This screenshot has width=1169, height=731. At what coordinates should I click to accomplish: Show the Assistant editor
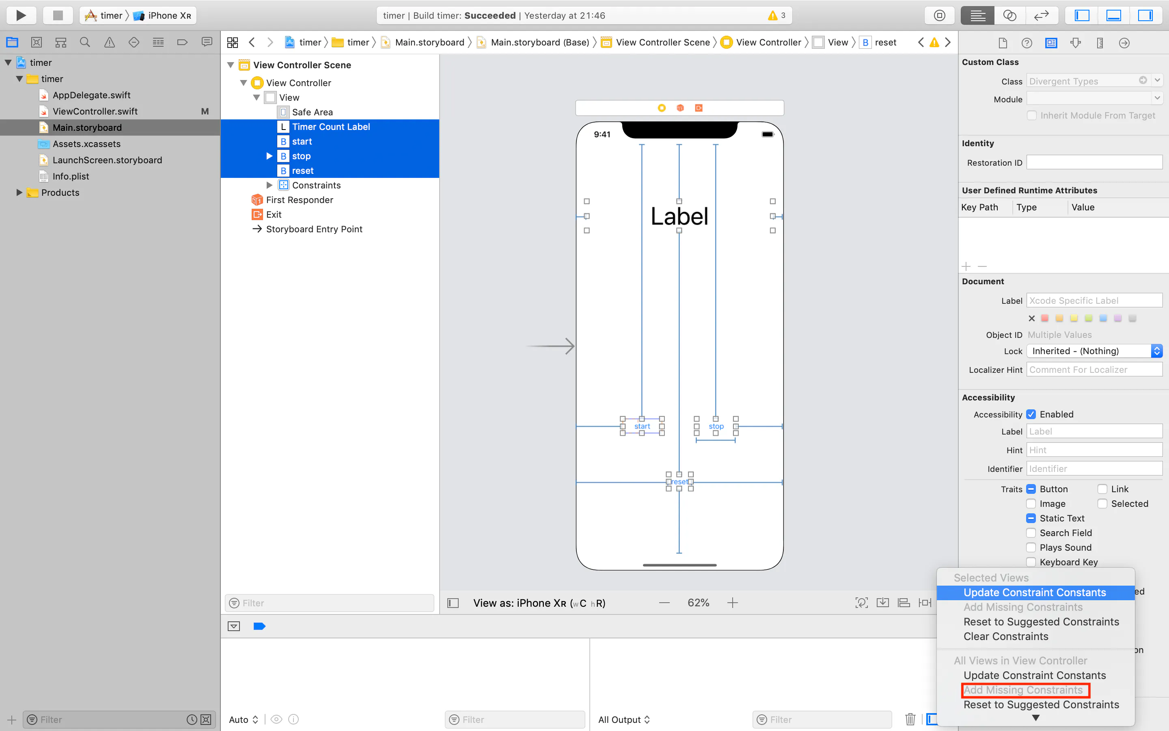click(1009, 15)
